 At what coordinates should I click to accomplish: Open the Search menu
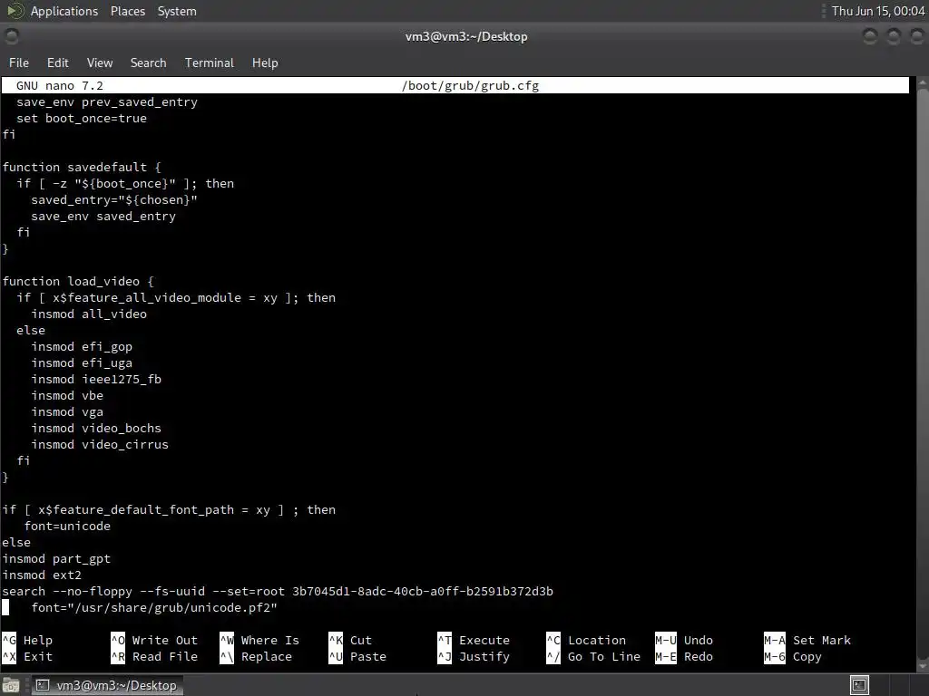tap(148, 63)
